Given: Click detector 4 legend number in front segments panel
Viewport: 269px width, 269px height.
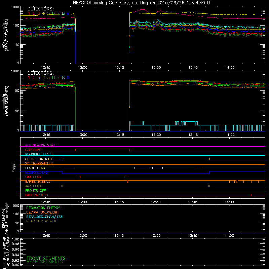Looking at the screenshot, I should tap(44, 13).
